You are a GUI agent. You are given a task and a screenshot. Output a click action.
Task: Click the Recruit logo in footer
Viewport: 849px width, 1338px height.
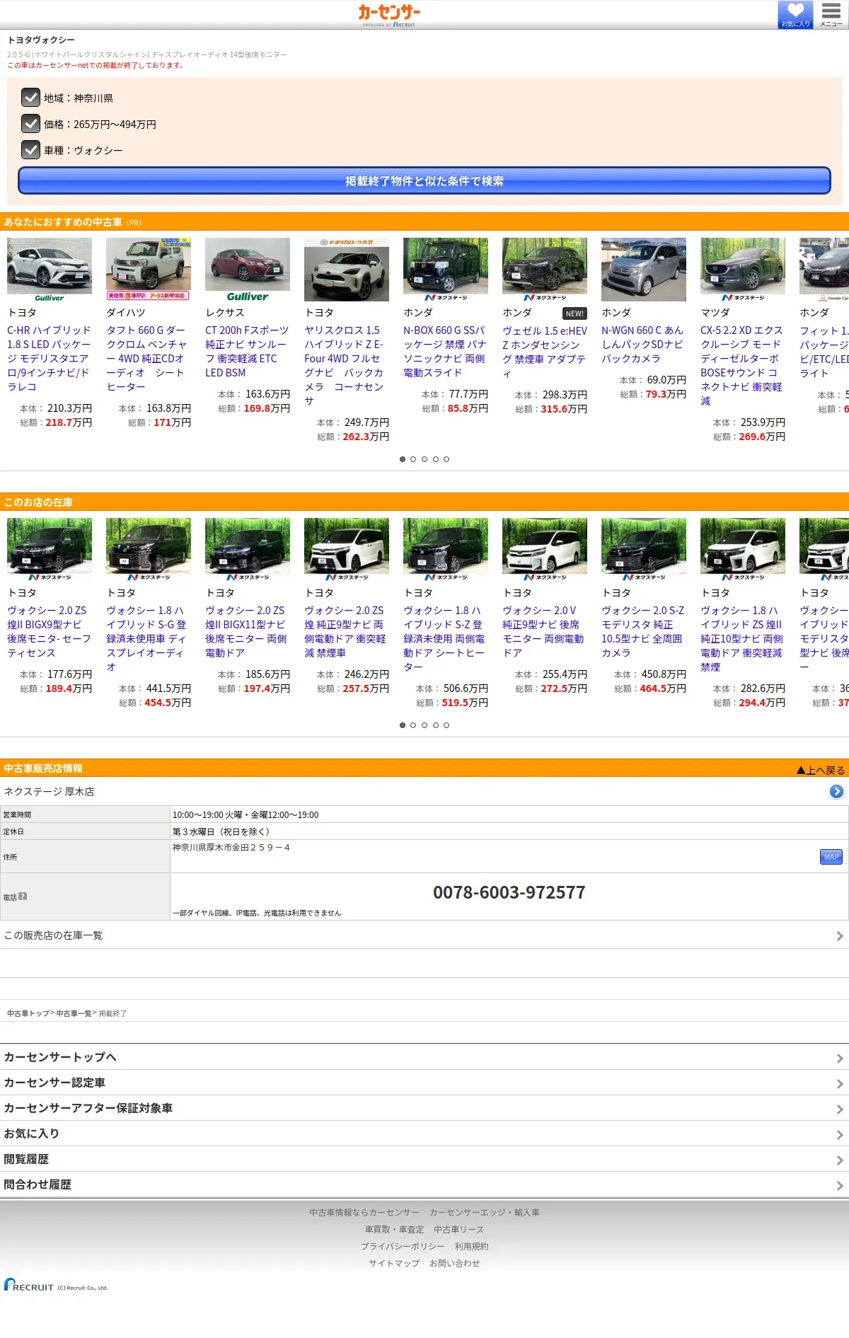click(x=28, y=1285)
